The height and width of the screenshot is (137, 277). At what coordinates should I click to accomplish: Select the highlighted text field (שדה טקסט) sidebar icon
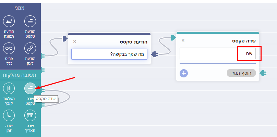(x=30, y=88)
